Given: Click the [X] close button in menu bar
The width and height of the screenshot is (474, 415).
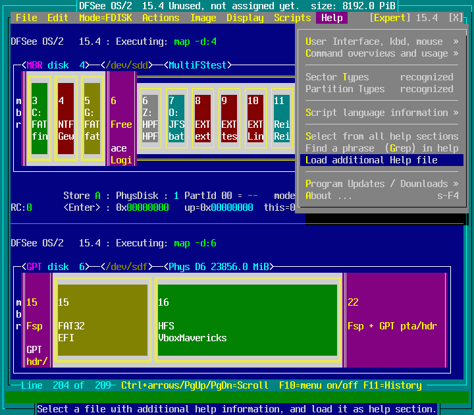Looking at the screenshot, I should (456, 18).
